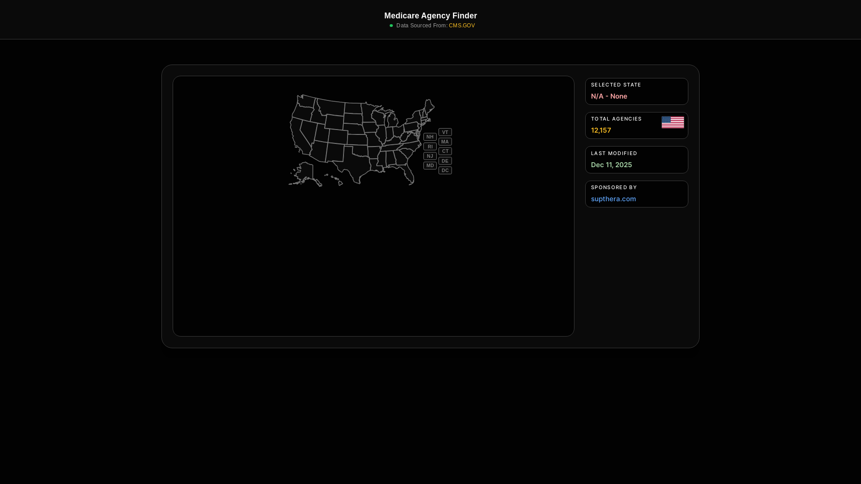Choose Tennessee on the map
Image resolution: width=861 pixels, height=484 pixels.
tap(390, 147)
